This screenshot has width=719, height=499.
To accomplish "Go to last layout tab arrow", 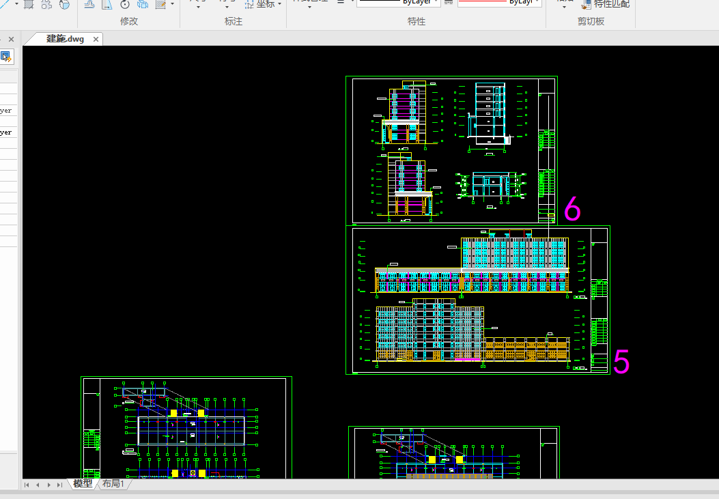I will (59, 485).
